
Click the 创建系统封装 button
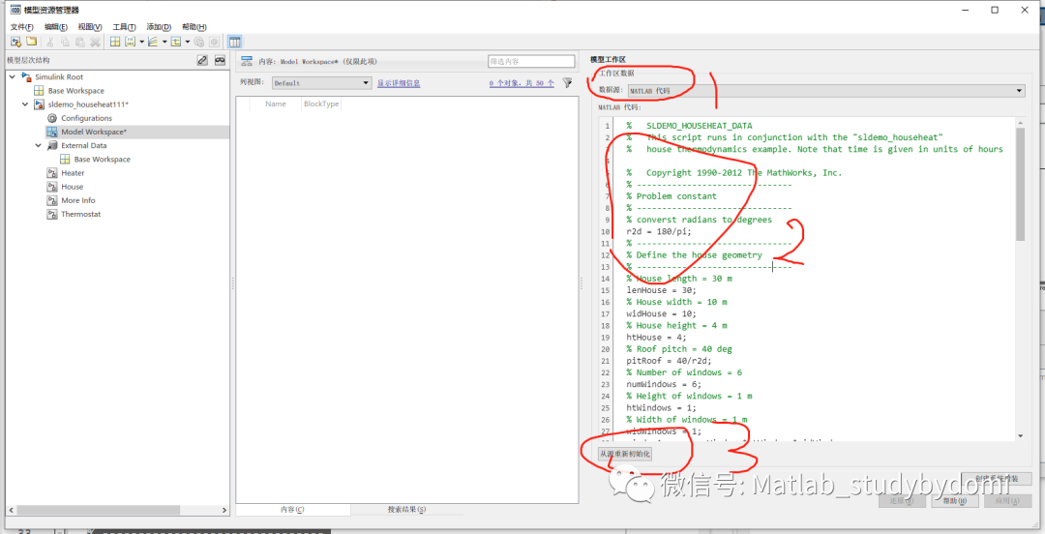[997, 479]
